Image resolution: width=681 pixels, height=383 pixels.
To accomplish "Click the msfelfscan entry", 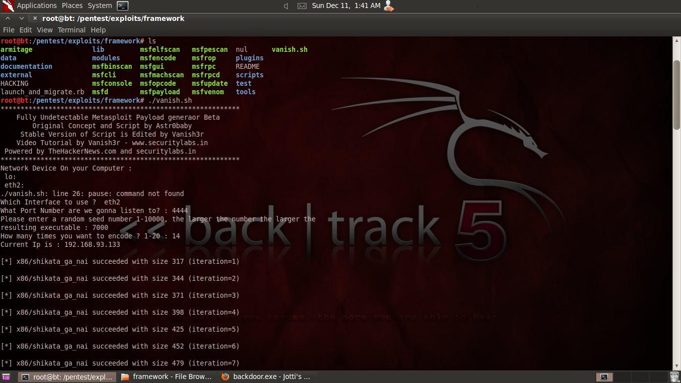I will point(160,49).
